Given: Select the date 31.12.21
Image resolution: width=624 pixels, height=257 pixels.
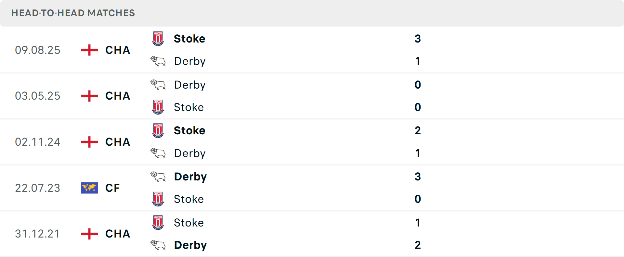Looking at the screenshot, I should [37, 234].
